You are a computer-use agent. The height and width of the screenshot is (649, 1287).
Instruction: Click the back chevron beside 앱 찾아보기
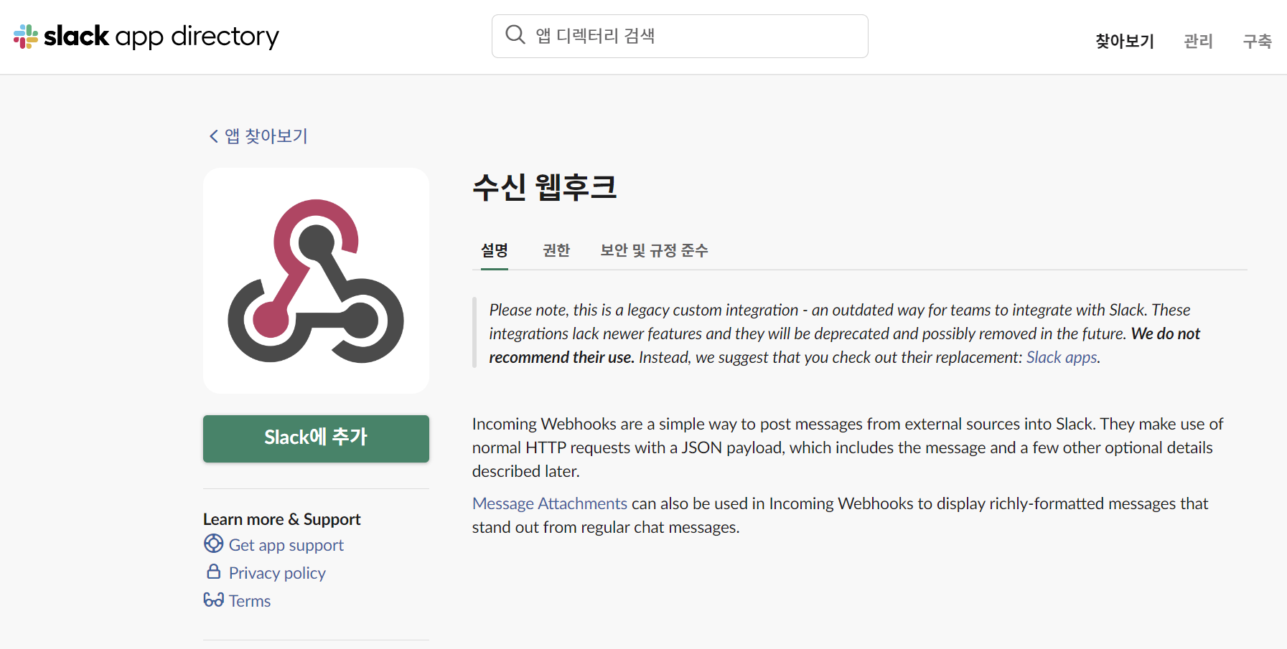pyautogui.click(x=213, y=136)
